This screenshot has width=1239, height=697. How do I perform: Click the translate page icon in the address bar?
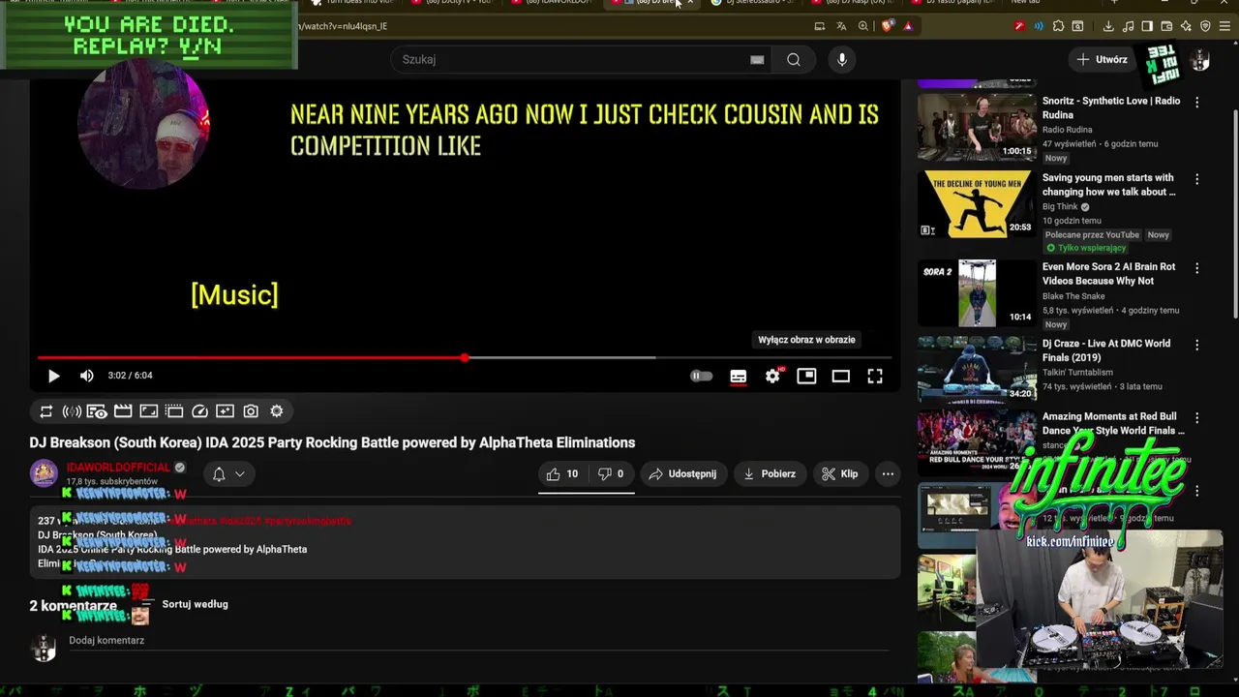tap(841, 26)
